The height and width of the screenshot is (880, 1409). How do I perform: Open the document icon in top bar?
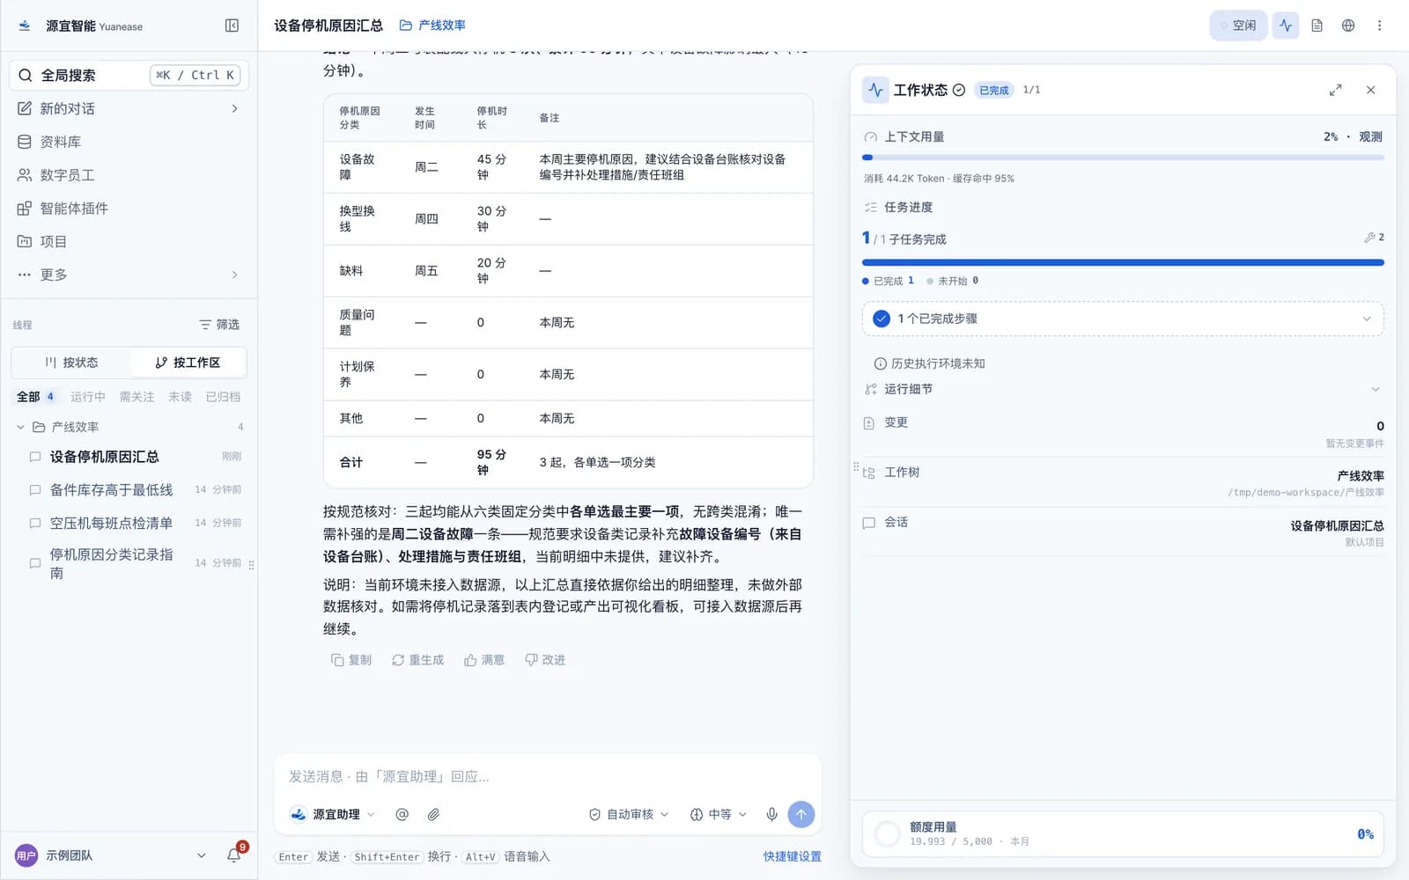click(x=1317, y=26)
